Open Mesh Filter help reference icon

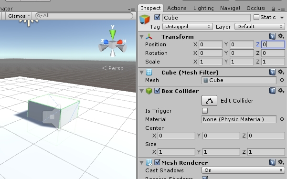(272, 72)
